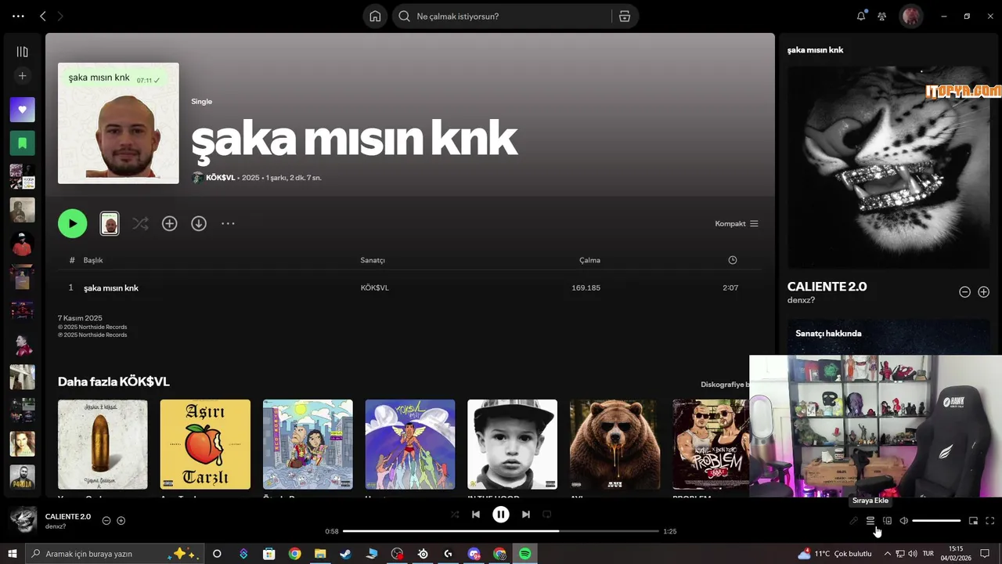Image resolution: width=1002 pixels, height=564 pixels.
Task: Open the CALIENTE 2.0 title in the player bar
Action: tap(68, 516)
